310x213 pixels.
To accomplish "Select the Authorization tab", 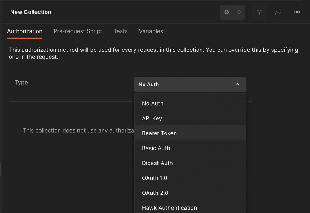I will pos(24,31).
